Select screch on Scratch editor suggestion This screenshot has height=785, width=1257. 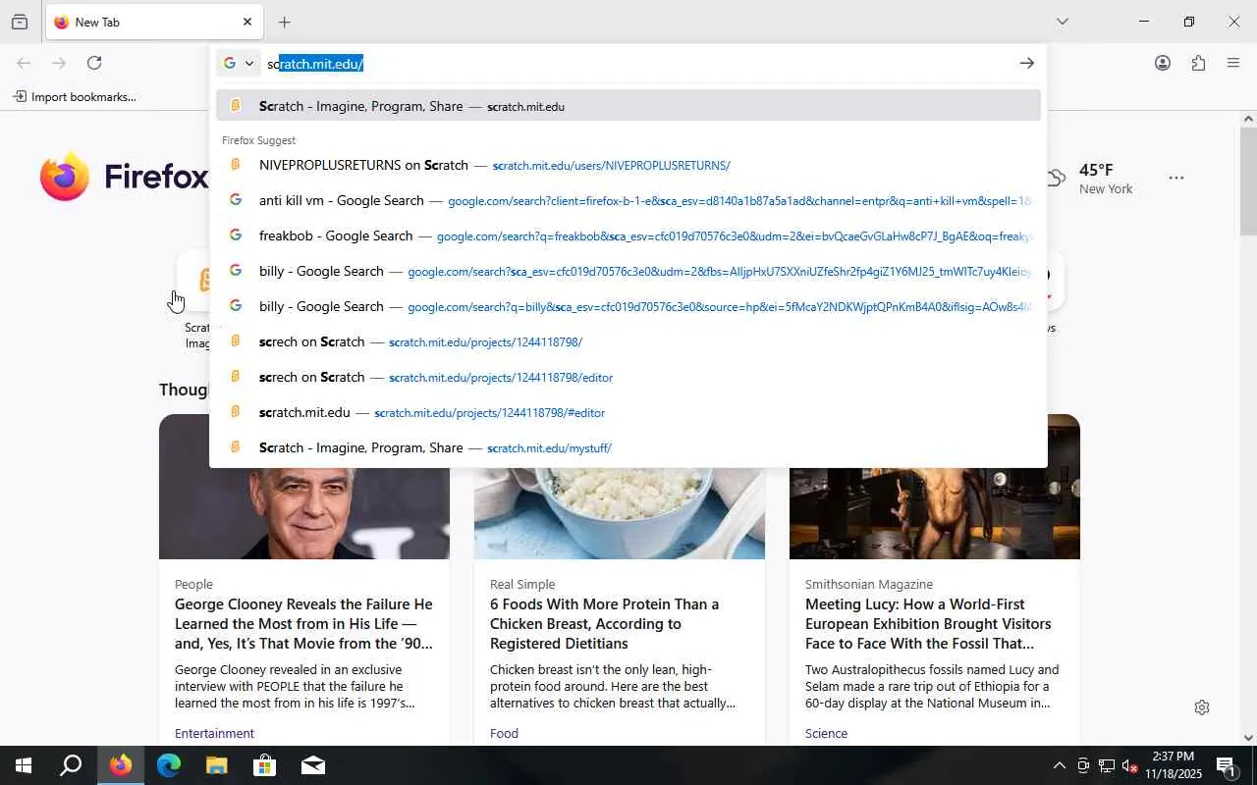point(628,377)
